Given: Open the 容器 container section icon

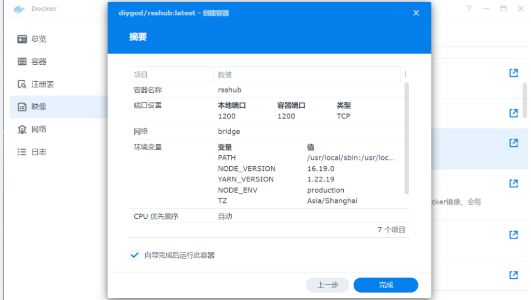Looking at the screenshot, I should (x=22, y=62).
